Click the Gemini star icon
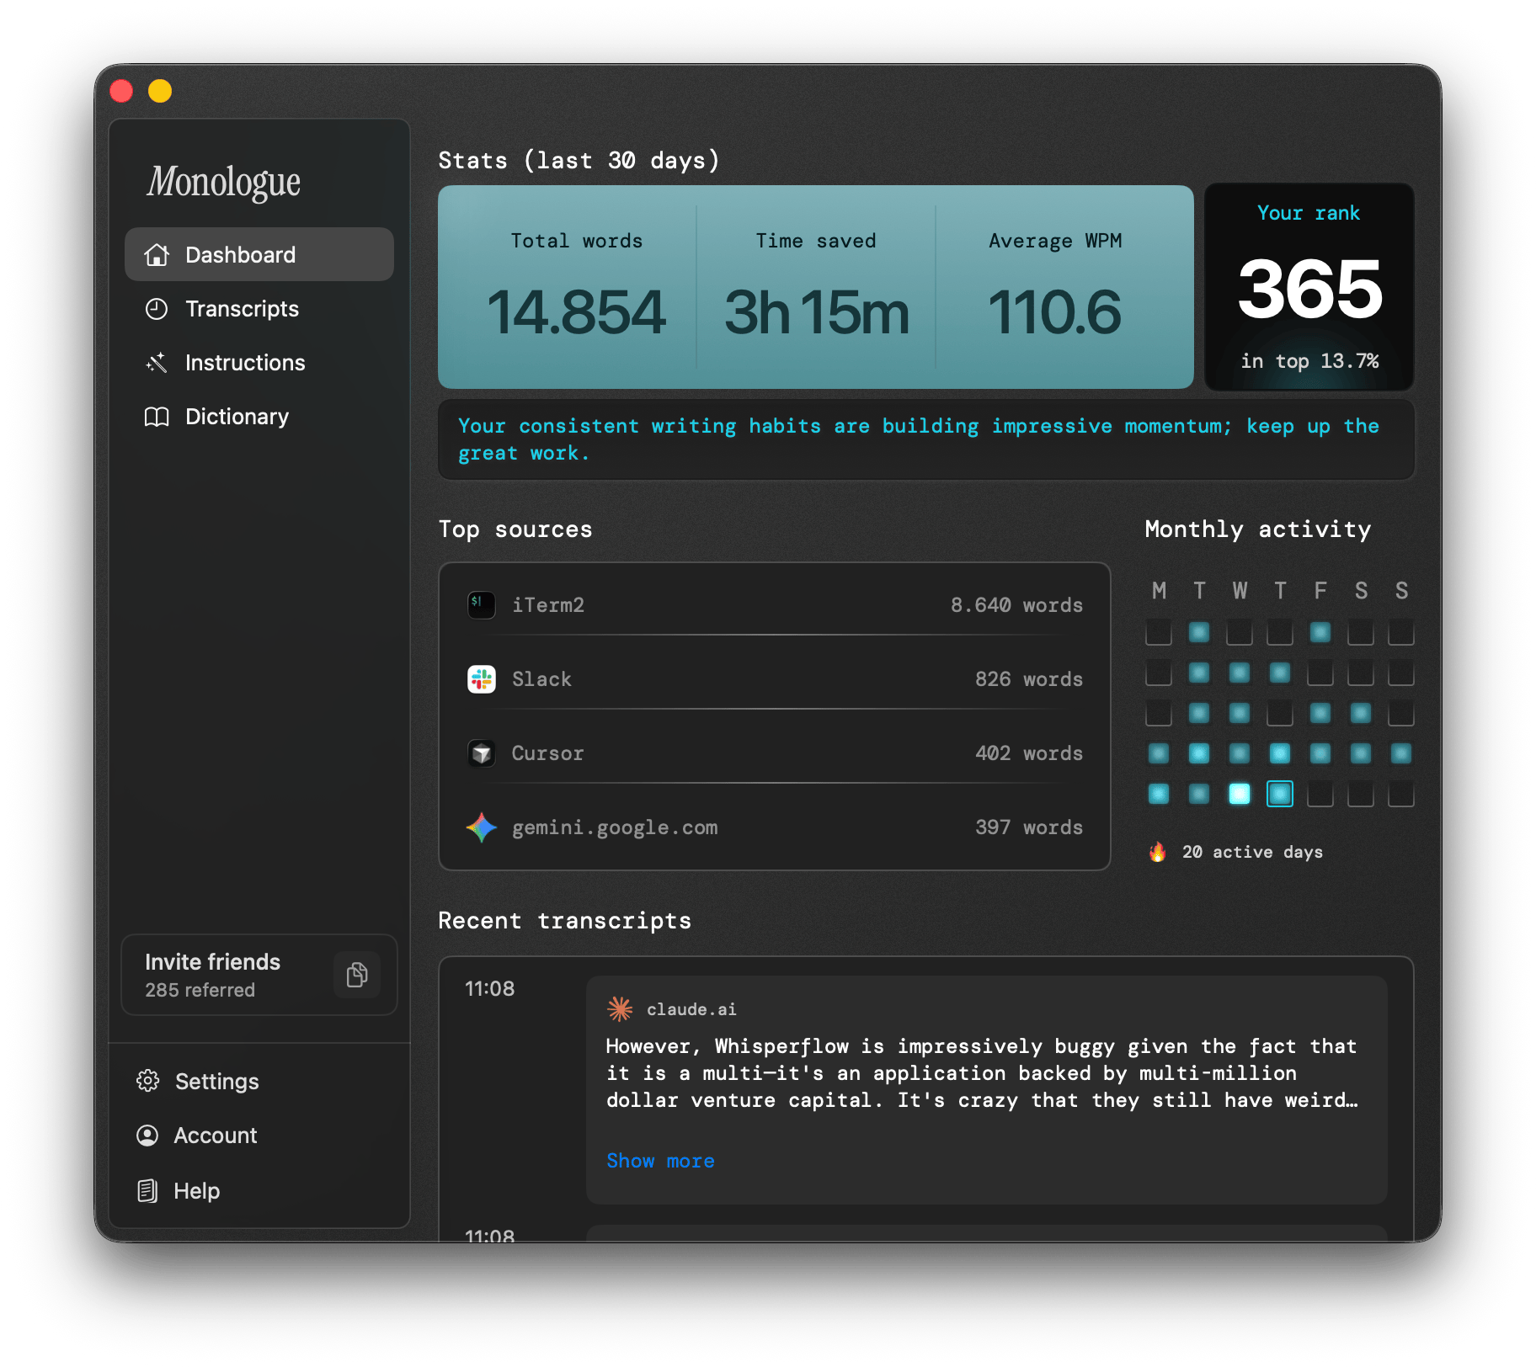The image size is (1536, 1367). (x=482, y=827)
